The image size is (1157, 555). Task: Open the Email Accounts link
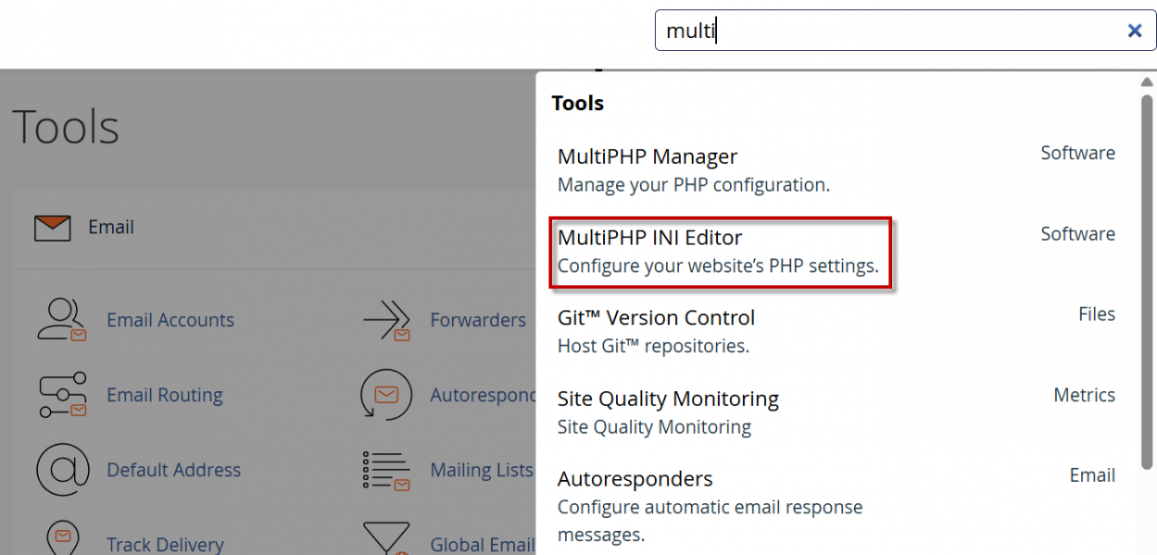[170, 320]
